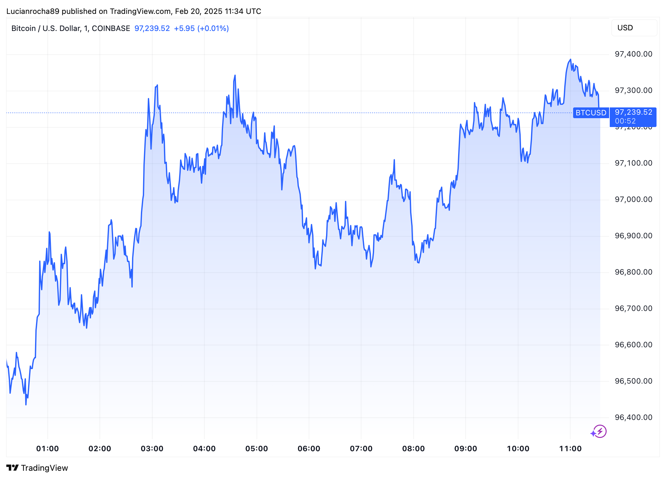Click the 11:00 time axis label
This screenshot has width=666, height=479.
(x=570, y=449)
